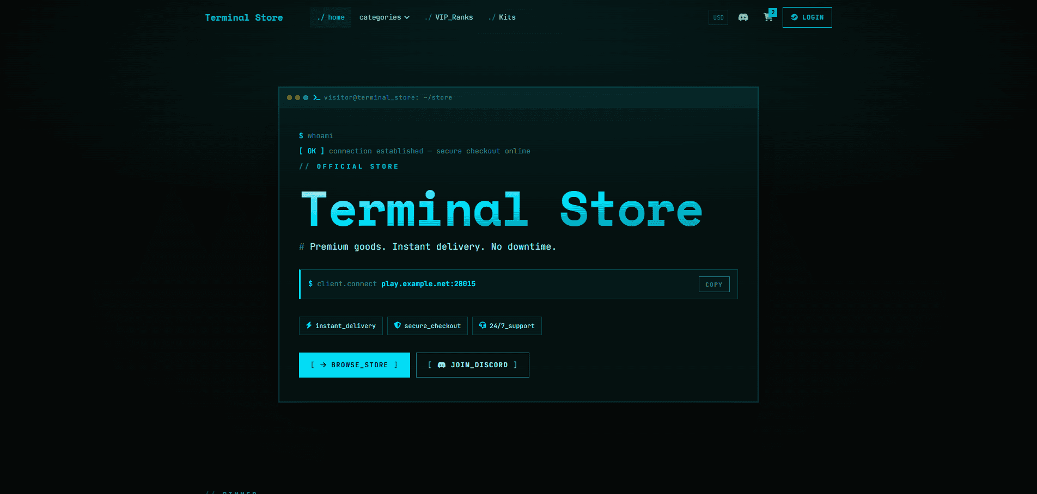
Task: Click the instant_delivery badge
Action: pyautogui.click(x=341, y=326)
